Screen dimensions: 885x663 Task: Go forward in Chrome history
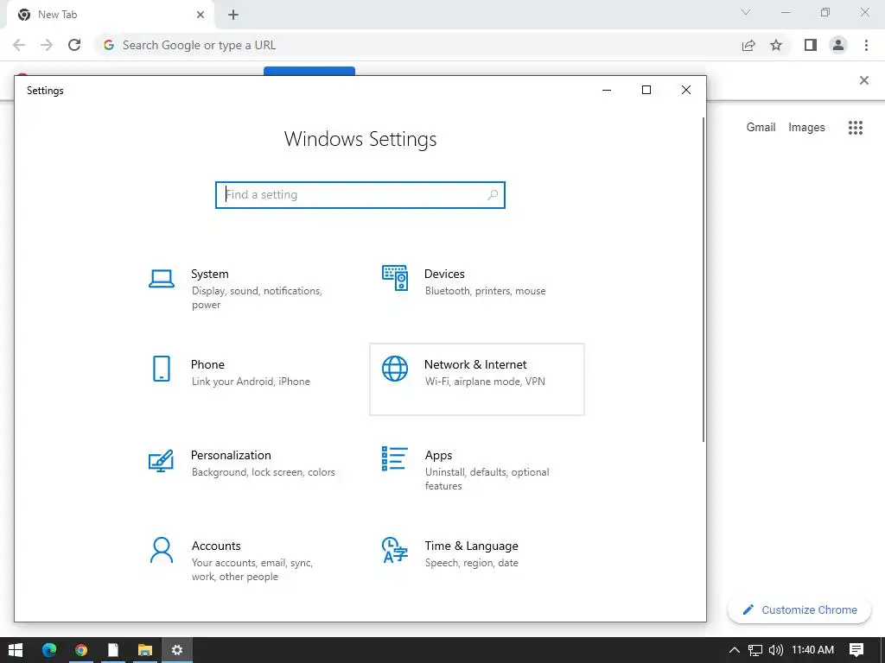click(x=47, y=45)
